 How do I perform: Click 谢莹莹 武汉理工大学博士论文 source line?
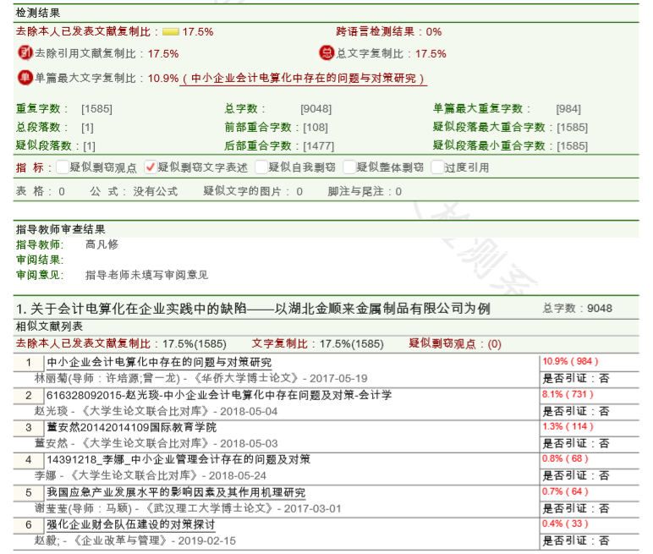(x=188, y=508)
